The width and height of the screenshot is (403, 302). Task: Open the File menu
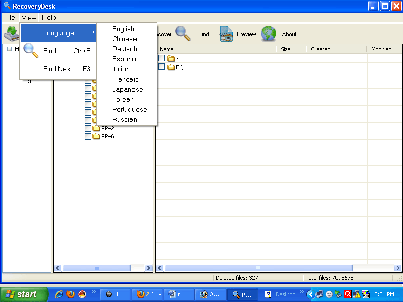pyautogui.click(x=10, y=17)
